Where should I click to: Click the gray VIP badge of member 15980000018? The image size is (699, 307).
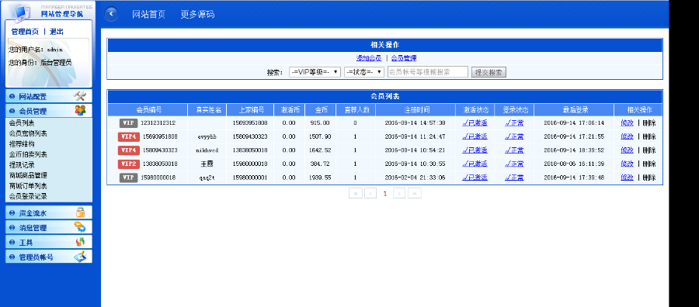pos(128,178)
